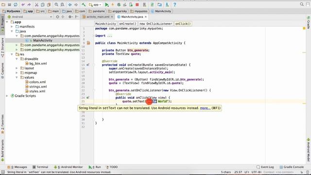Viewport: 311px width, 175px height.
Task: Navigate back with the left arrow icon
Action: click(x=70, y=4)
